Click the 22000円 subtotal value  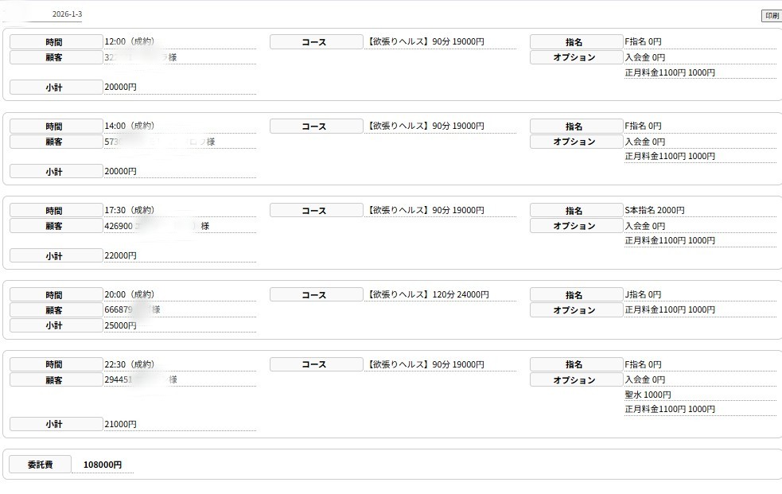pyautogui.click(x=120, y=255)
